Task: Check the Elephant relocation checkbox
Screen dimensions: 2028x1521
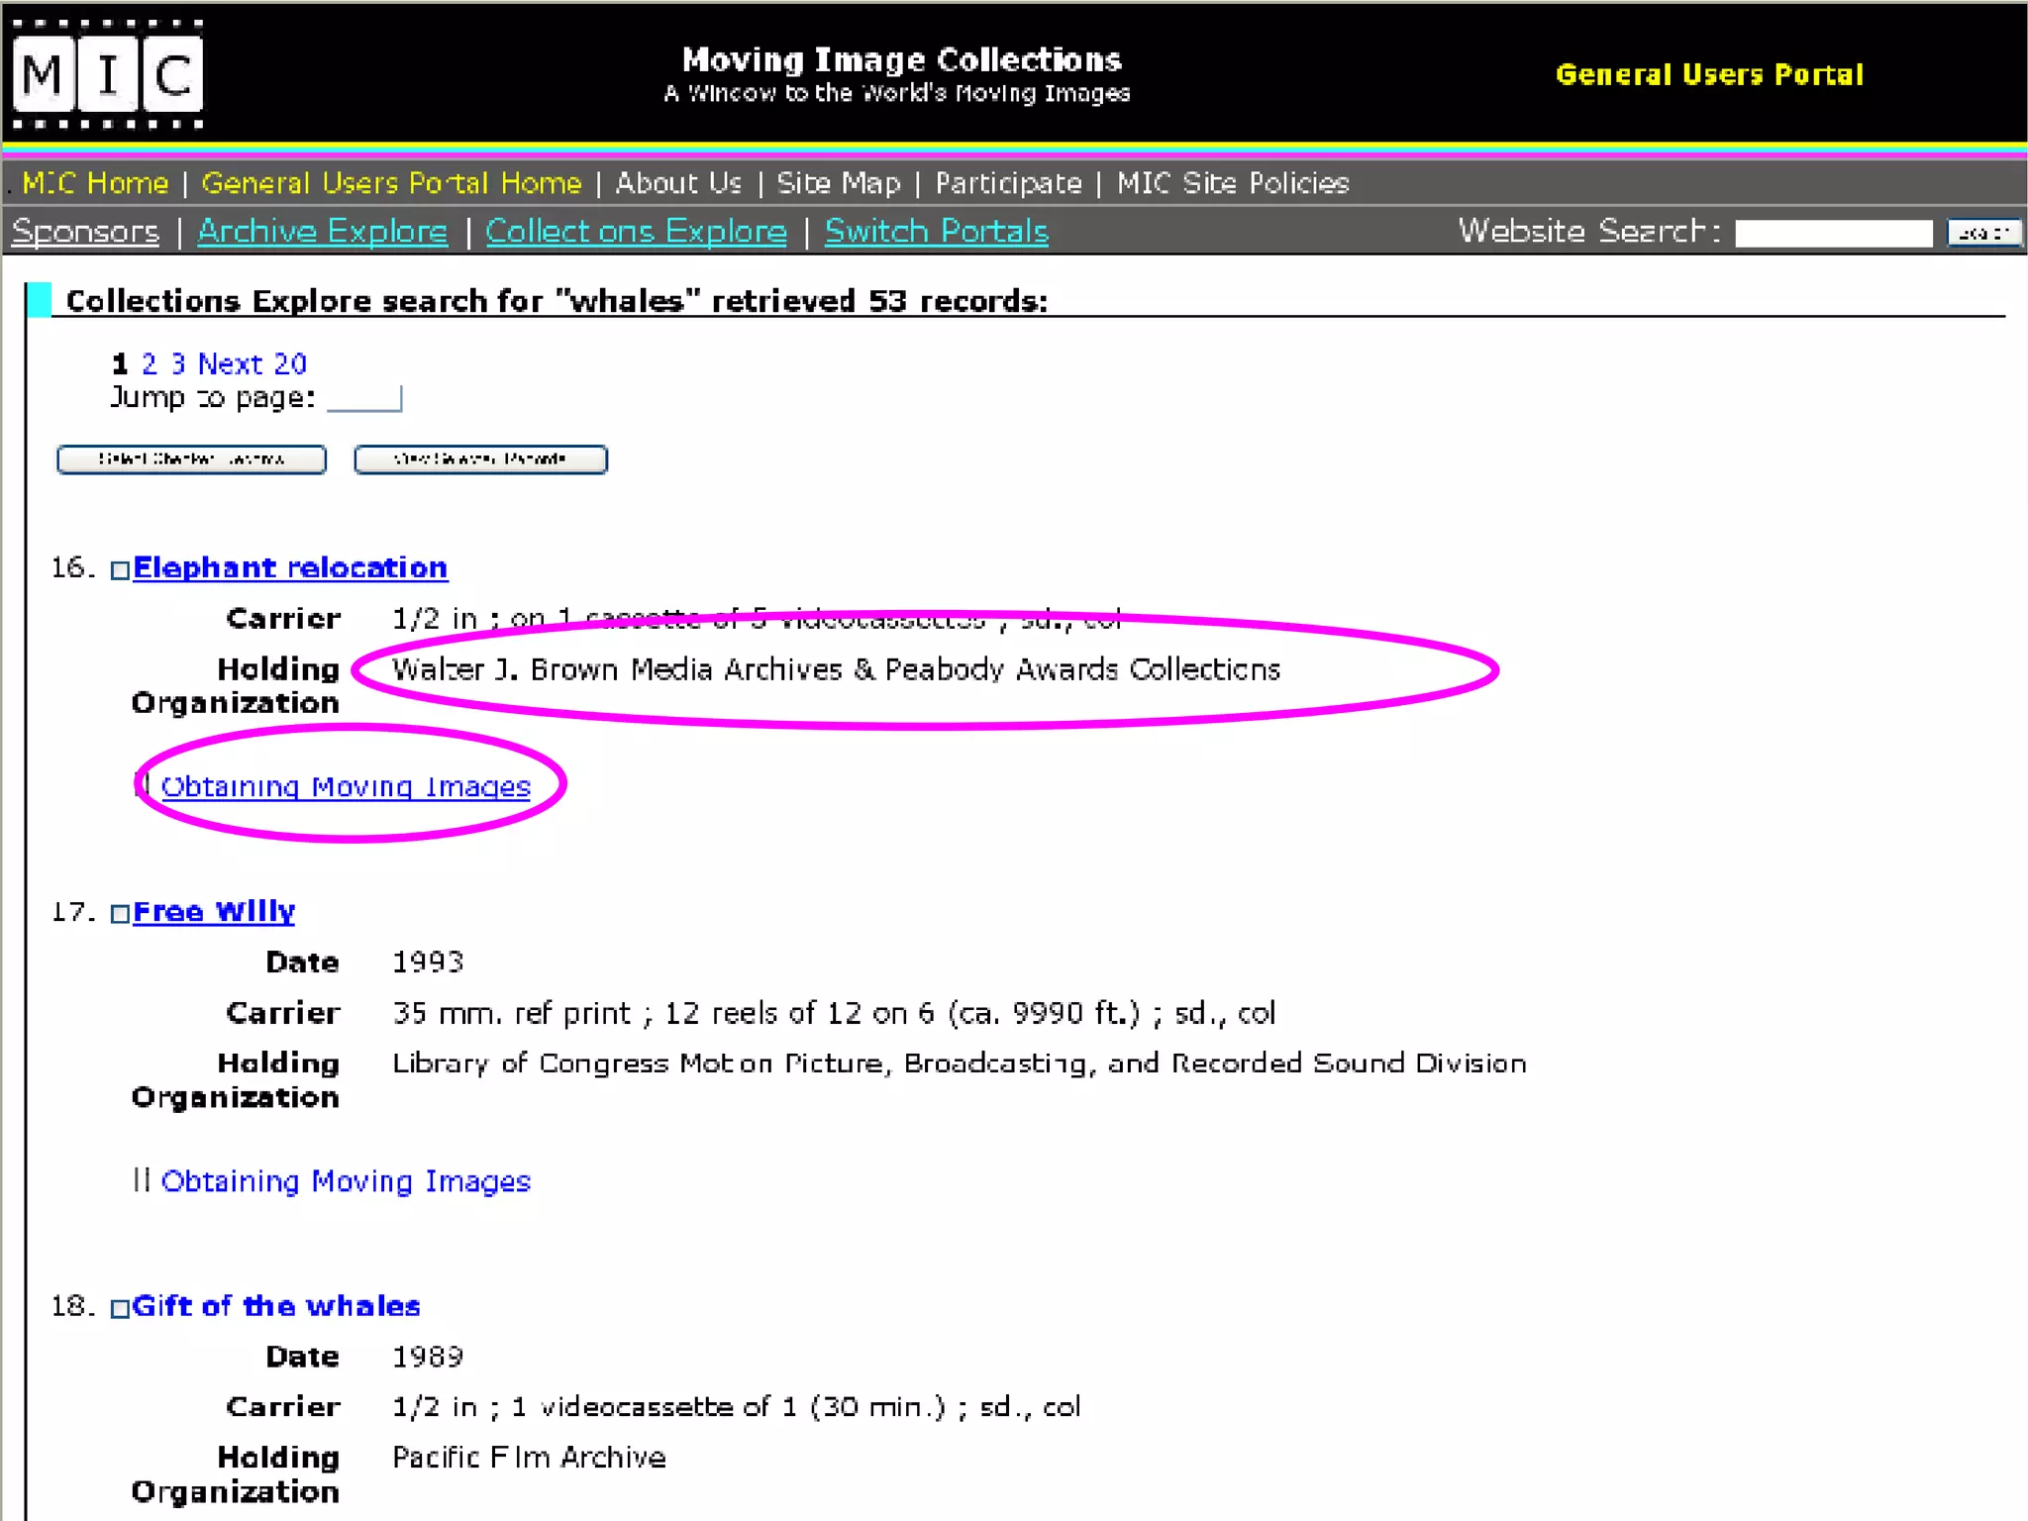Action: (120, 570)
